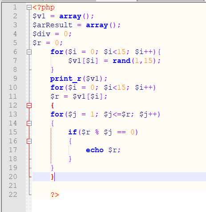Viewport: 206px width, 212px height.
Task: Click the $r = 0 statement on line 5
Action: (x=48, y=43)
